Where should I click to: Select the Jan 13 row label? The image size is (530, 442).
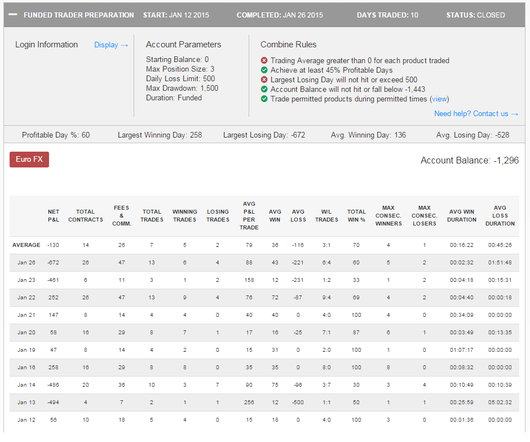[x=26, y=403]
